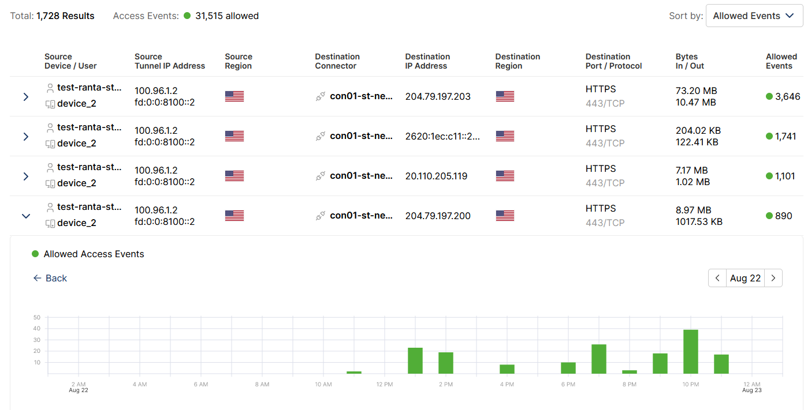Click the green Allowed Access Events legend dot
Image resolution: width=804 pixels, height=410 pixels.
(x=35, y=254)
